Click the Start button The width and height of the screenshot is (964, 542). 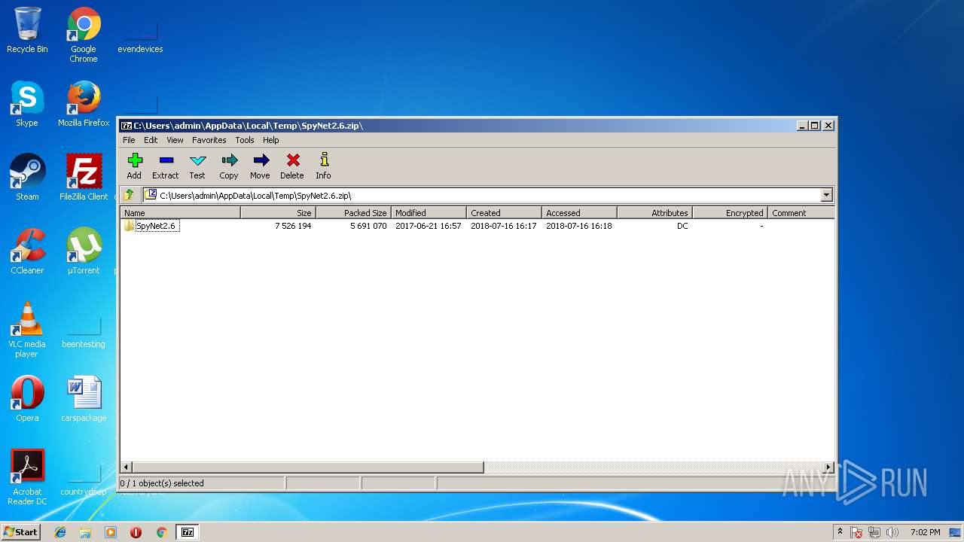click(20, 531)
